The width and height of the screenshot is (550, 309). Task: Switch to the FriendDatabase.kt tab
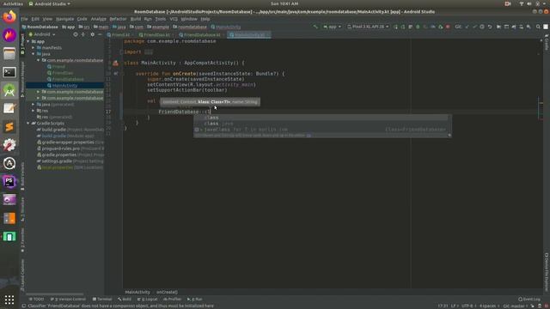pyautogui.click(x=202, y=35)
